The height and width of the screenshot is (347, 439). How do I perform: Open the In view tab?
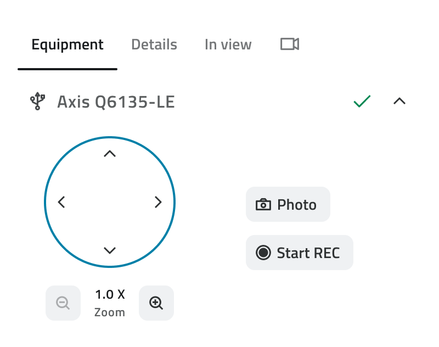pyautogui.click(x=228, y=44)
